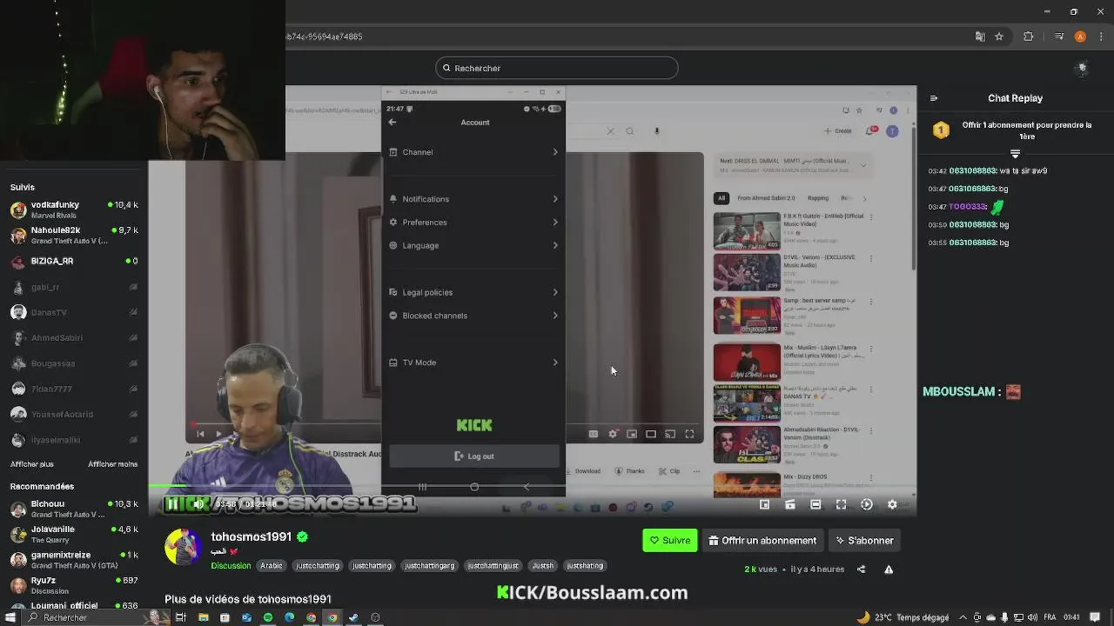Click the Suivre button

click(x=669, y=540)
